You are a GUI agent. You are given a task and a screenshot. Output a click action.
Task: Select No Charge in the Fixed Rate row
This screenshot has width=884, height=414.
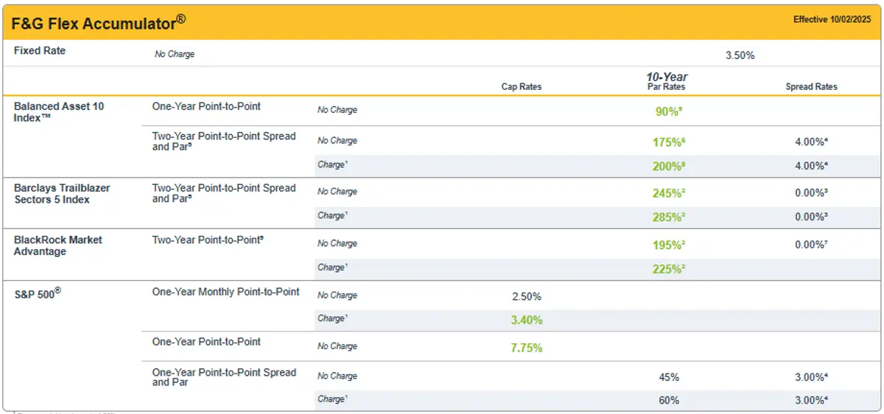(x=175, y=55)
